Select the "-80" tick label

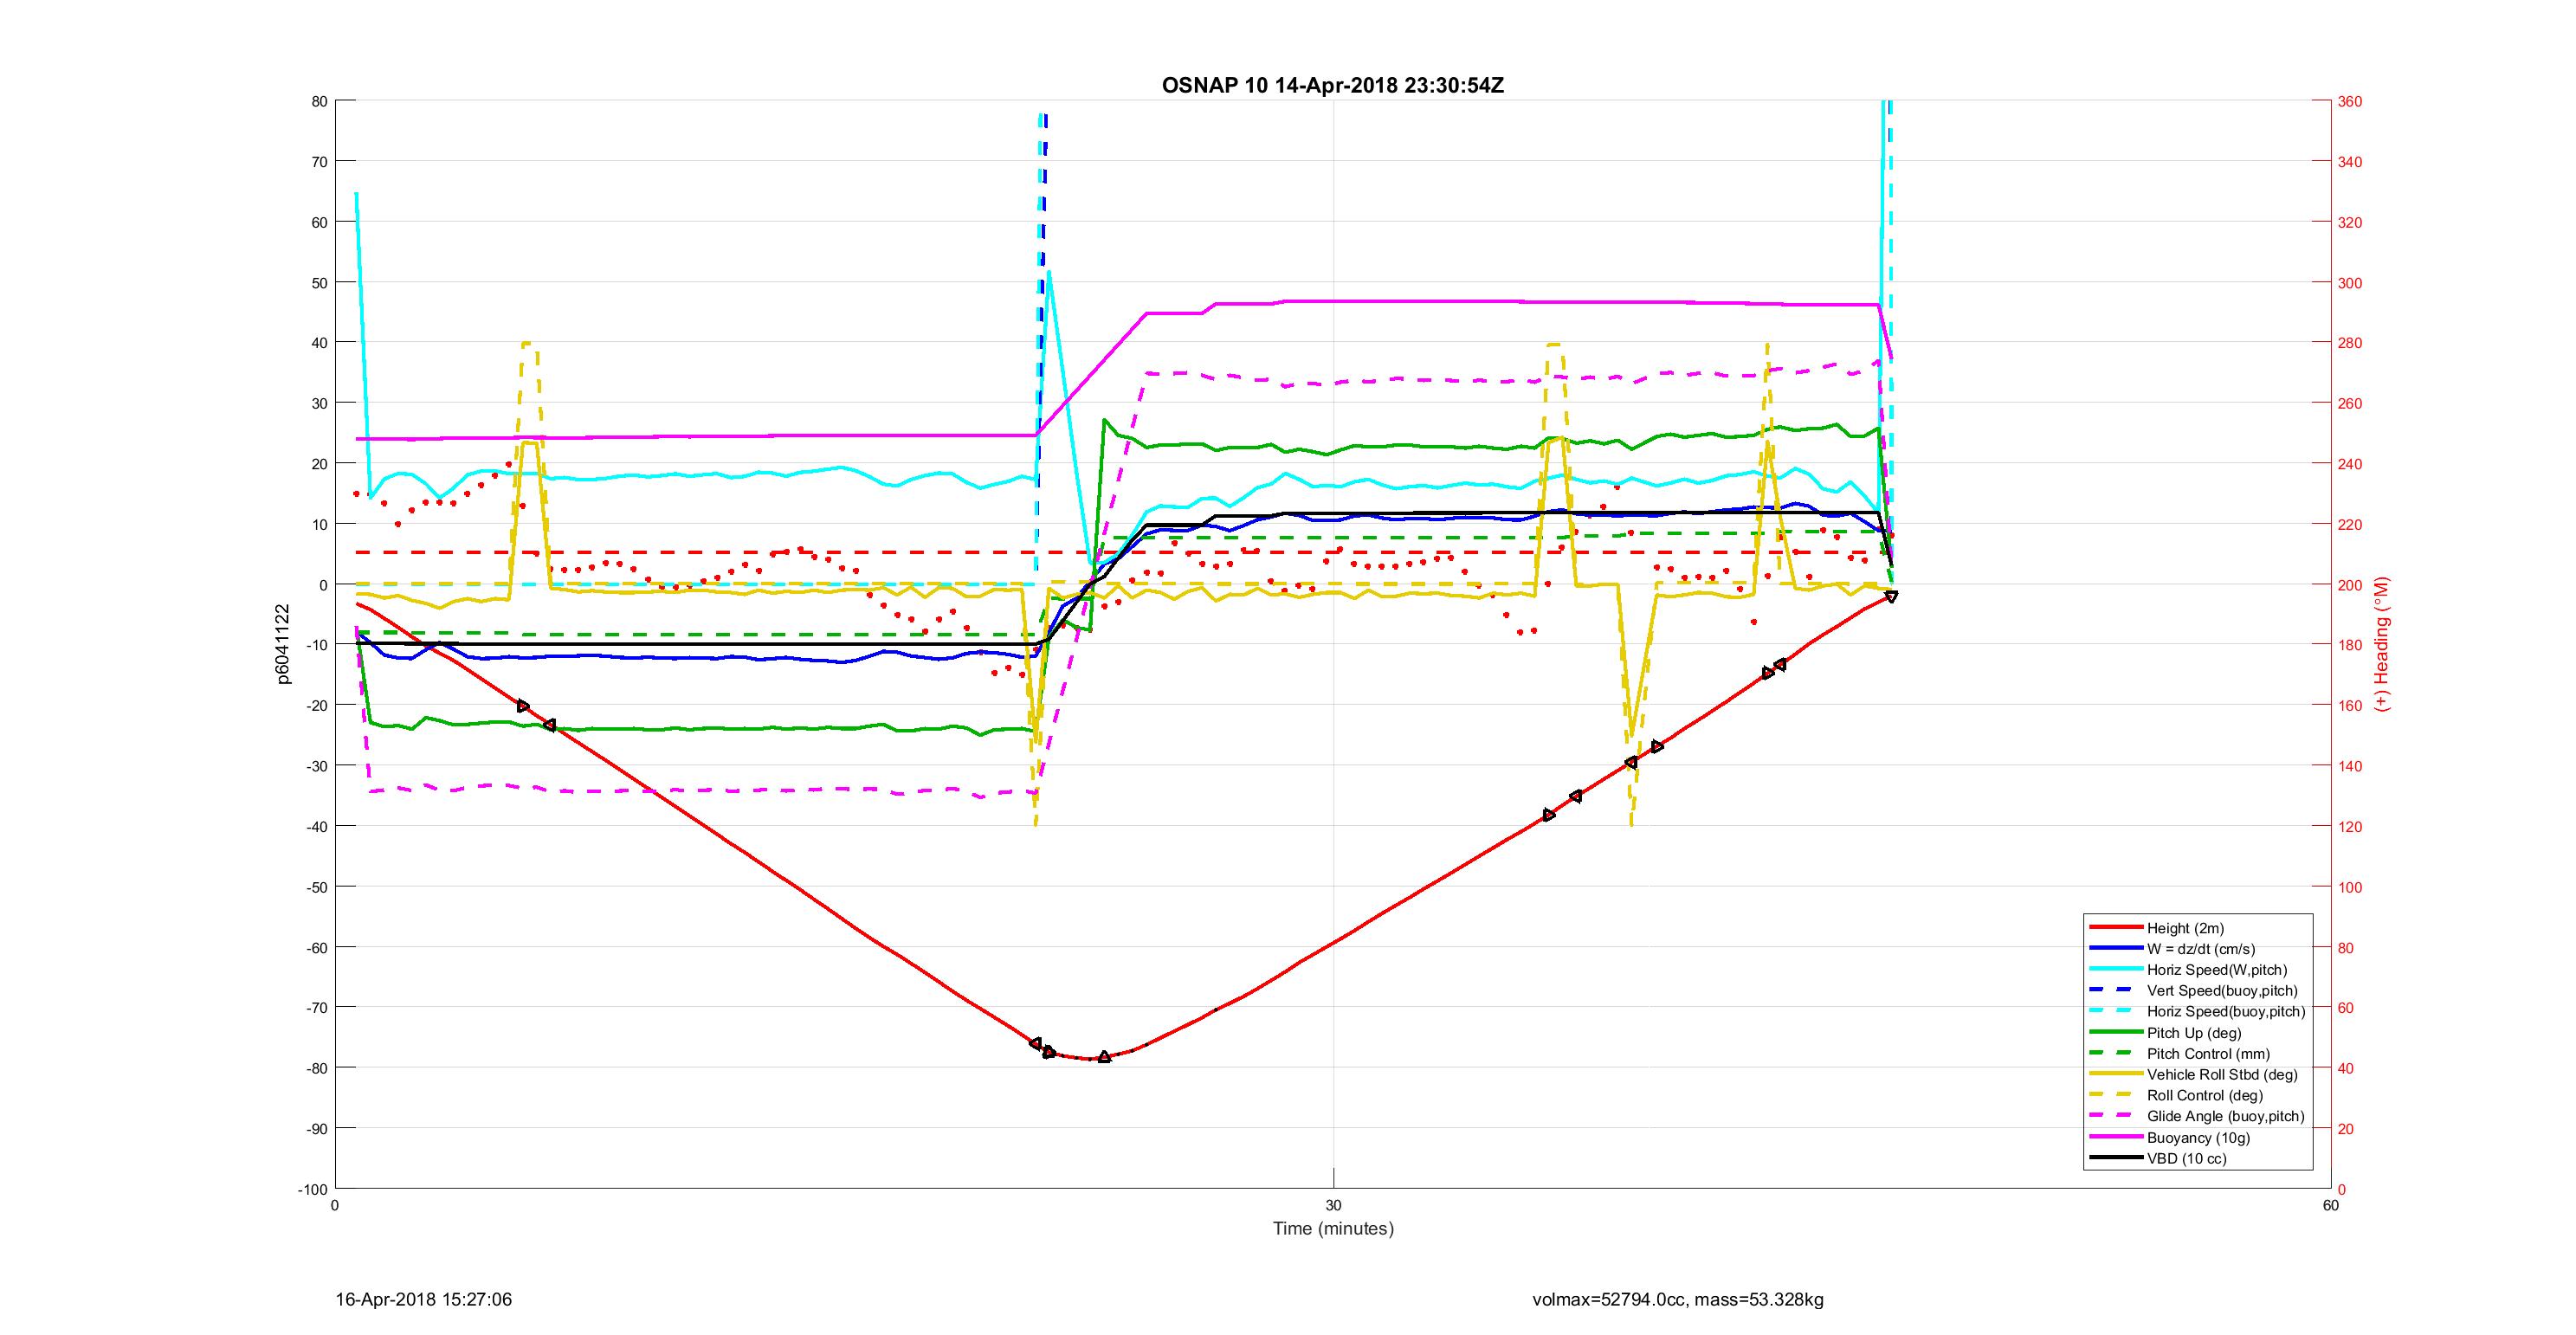click(x=316, y=1068)
